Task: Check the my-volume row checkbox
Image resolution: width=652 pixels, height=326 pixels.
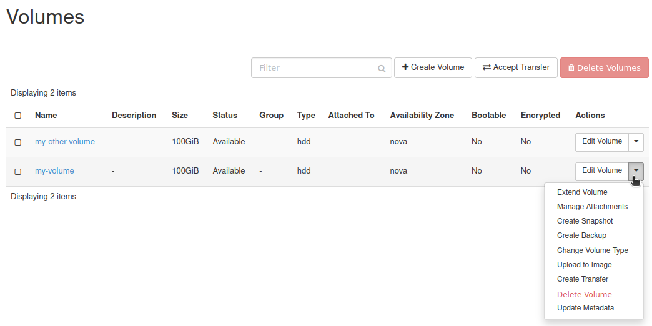Action: 18,171
